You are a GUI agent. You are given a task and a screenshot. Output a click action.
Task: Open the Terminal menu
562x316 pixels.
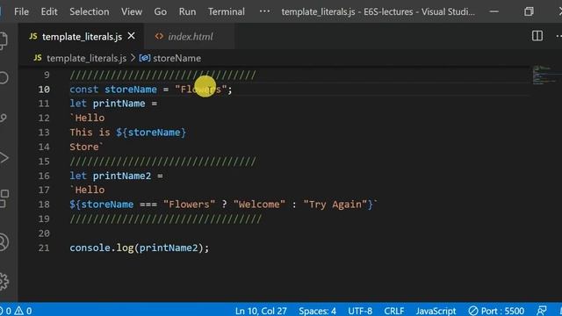(227, 11)
